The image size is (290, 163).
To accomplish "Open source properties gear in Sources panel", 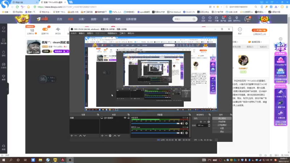I will tap(110, 135).
